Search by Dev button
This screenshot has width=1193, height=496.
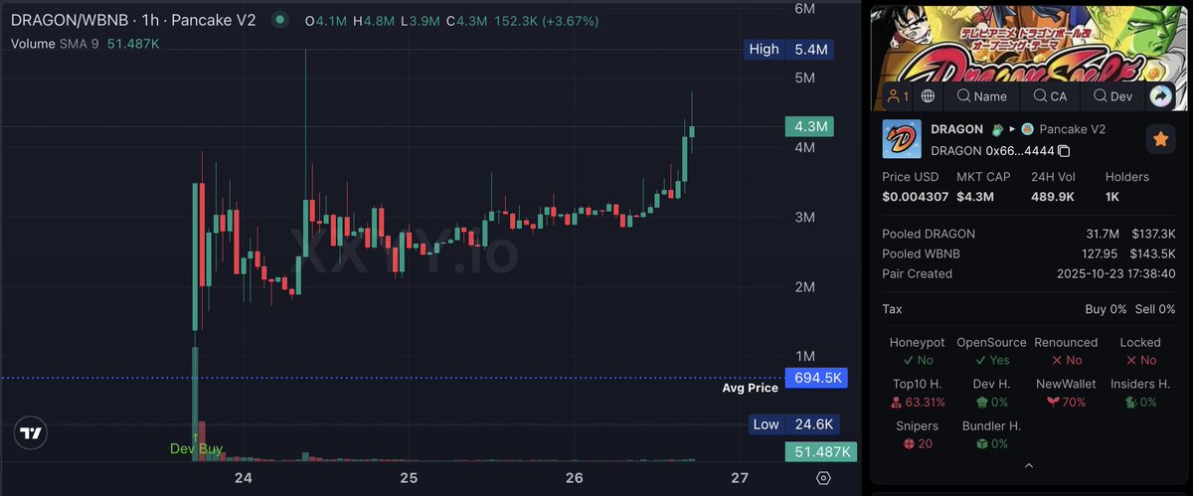pyautogui.click(x=1111, y=96)
